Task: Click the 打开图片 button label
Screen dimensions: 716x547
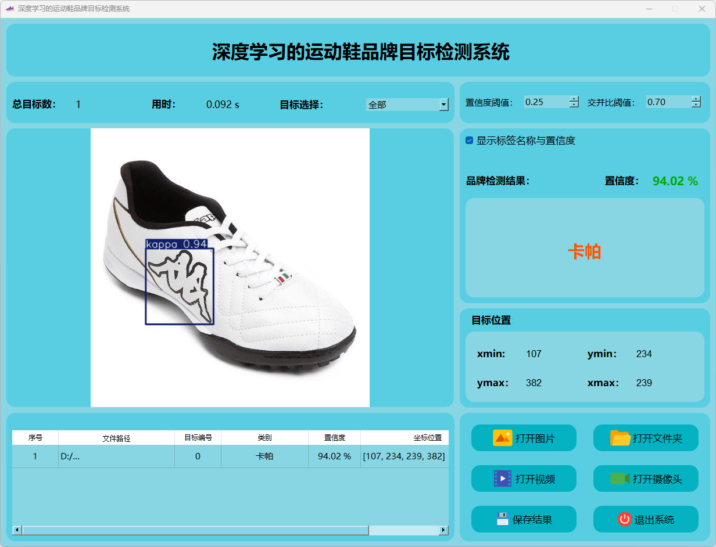Action: tap(535, 438)
